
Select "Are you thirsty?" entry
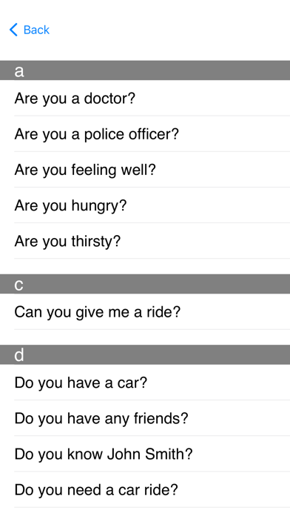(x=145, y=241)
